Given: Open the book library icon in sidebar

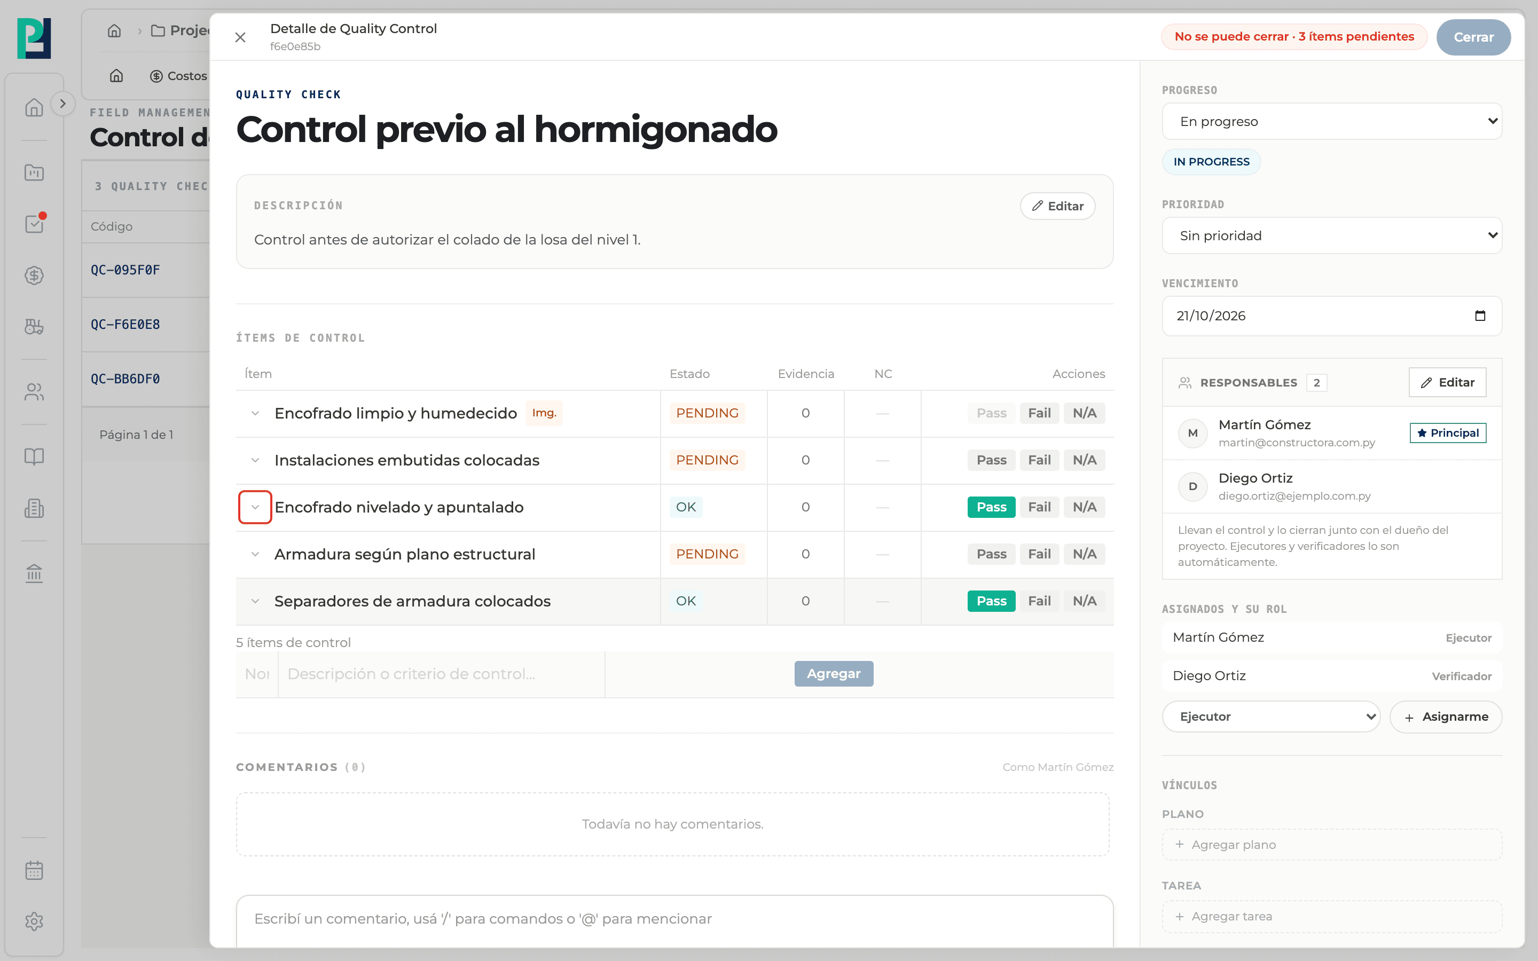Looking at the screenshot, I should (34, 456).
